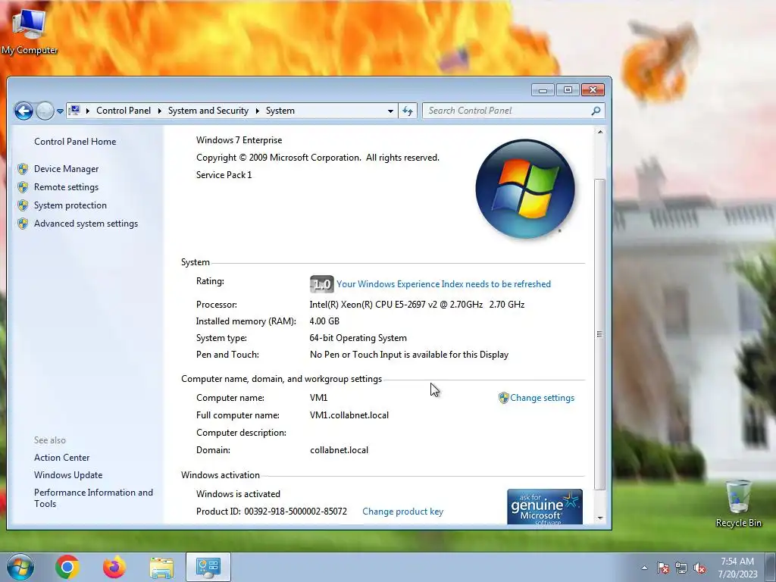Viewport: 776px width, 582px height.
Task: Select 64-bit Operating System text
Action: (358, 338)
